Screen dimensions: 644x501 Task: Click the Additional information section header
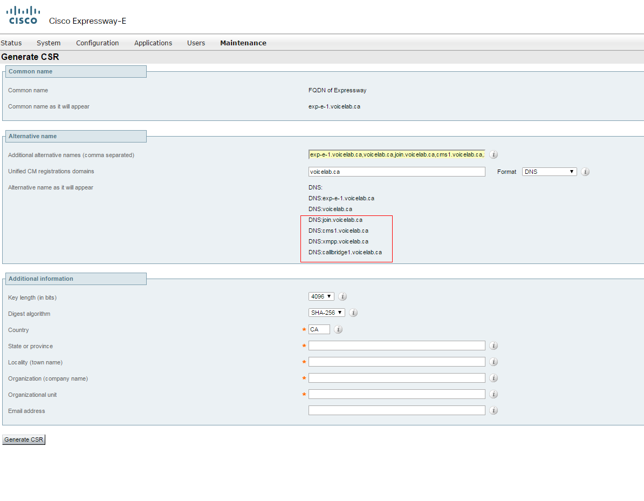(76, 279)
